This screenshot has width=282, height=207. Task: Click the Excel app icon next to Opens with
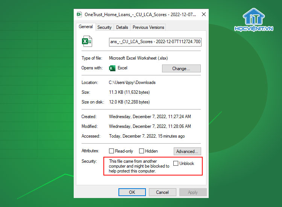pyautogui.click(x=112, y=68)
